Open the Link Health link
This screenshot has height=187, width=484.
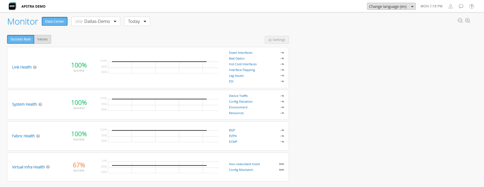click(x=22, y=67)
